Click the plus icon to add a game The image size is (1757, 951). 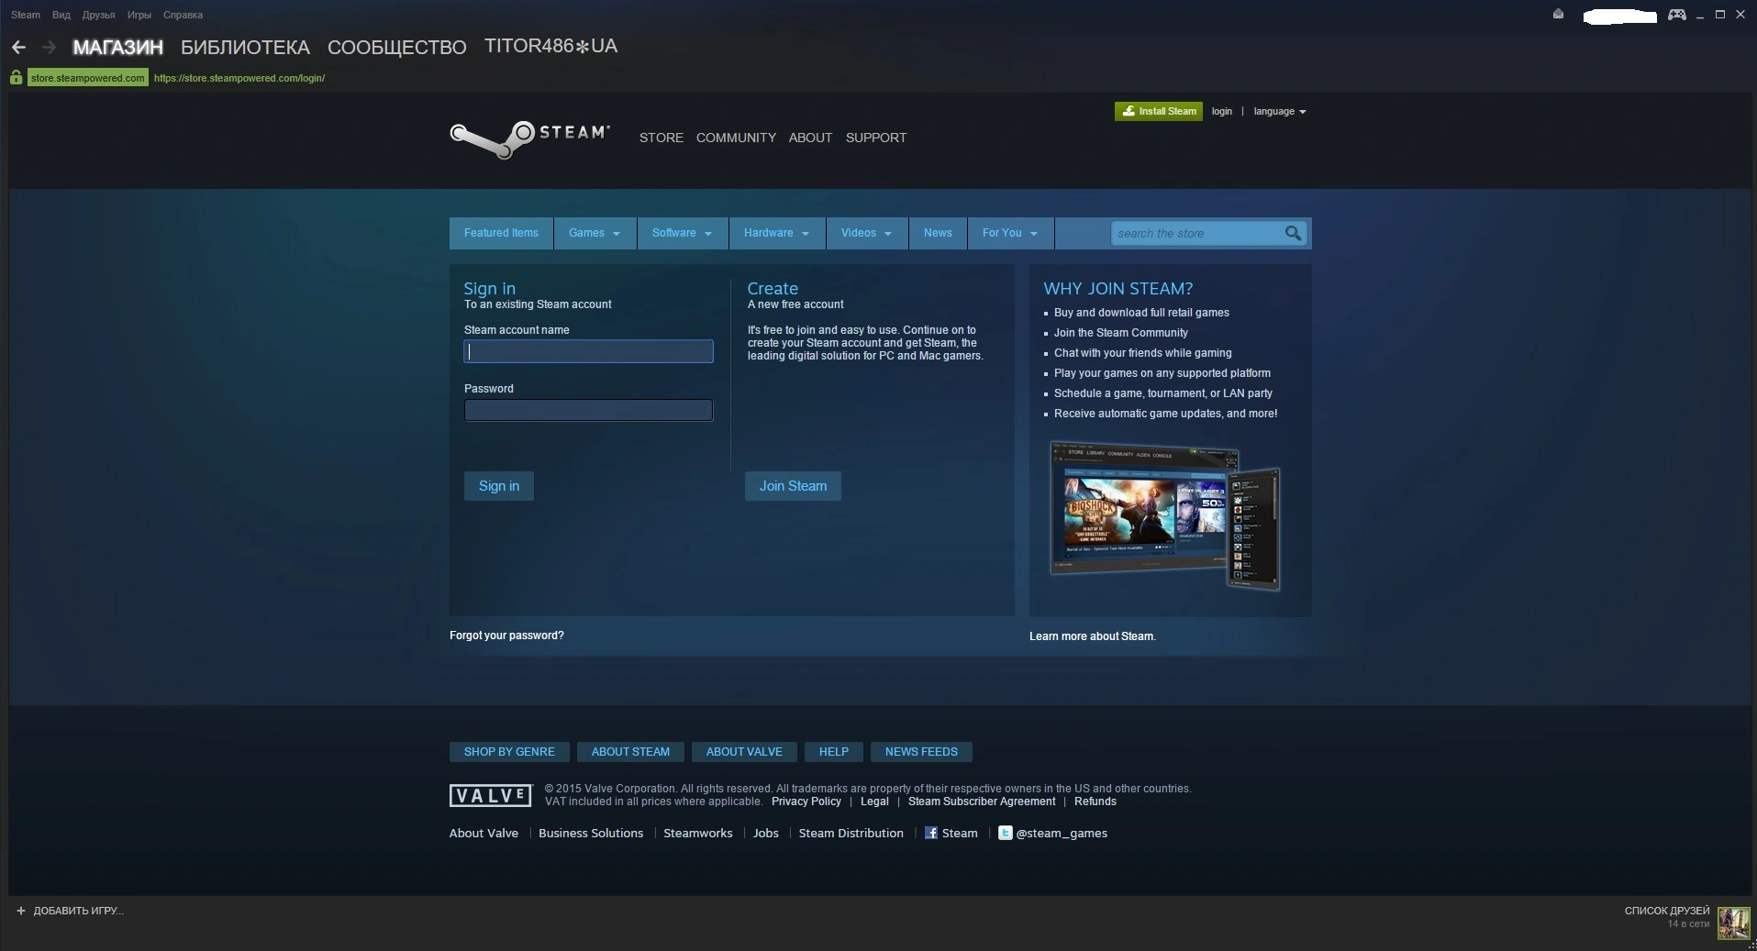pyautogui.click(x=21, y=911)
